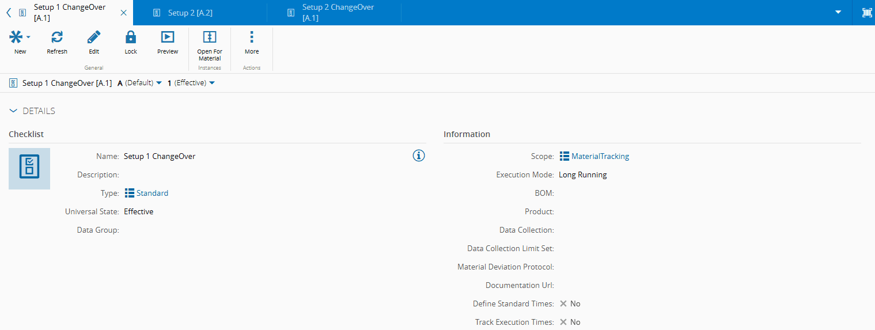Open the revision A (Default) dropdown
The image size is (875, 330).
[x=159, y=83]
